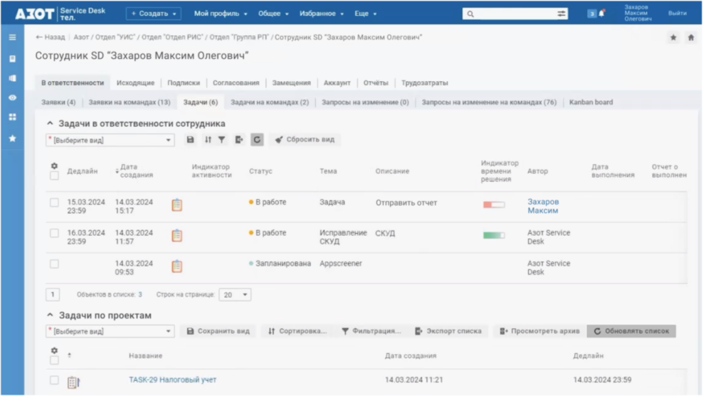Click the eye icon in the left sidebar
This screenshot has height=396, width=703.
[12, 97]
